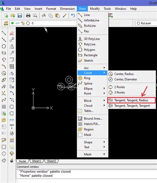Screen dimensions: 157x183
Task: Expand the Point submenu
Action: 92,93
